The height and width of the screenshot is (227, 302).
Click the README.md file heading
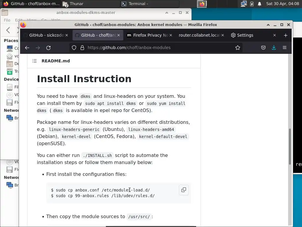pos(56,61)
